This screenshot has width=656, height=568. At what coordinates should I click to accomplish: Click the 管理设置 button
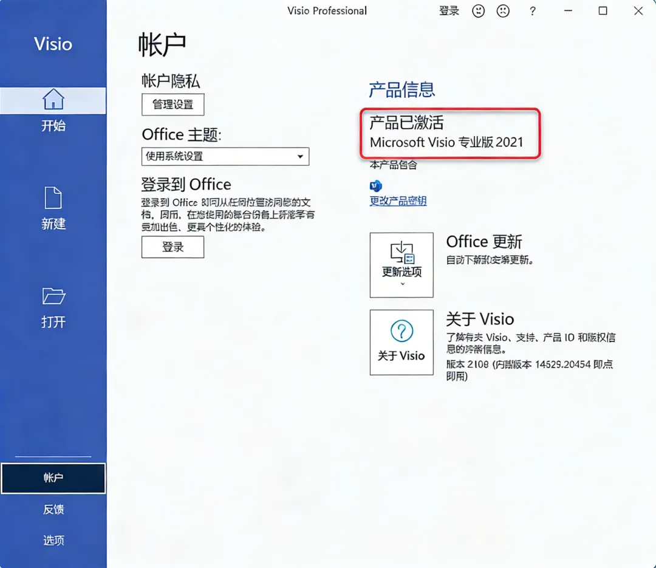click(x=173, y=104)
